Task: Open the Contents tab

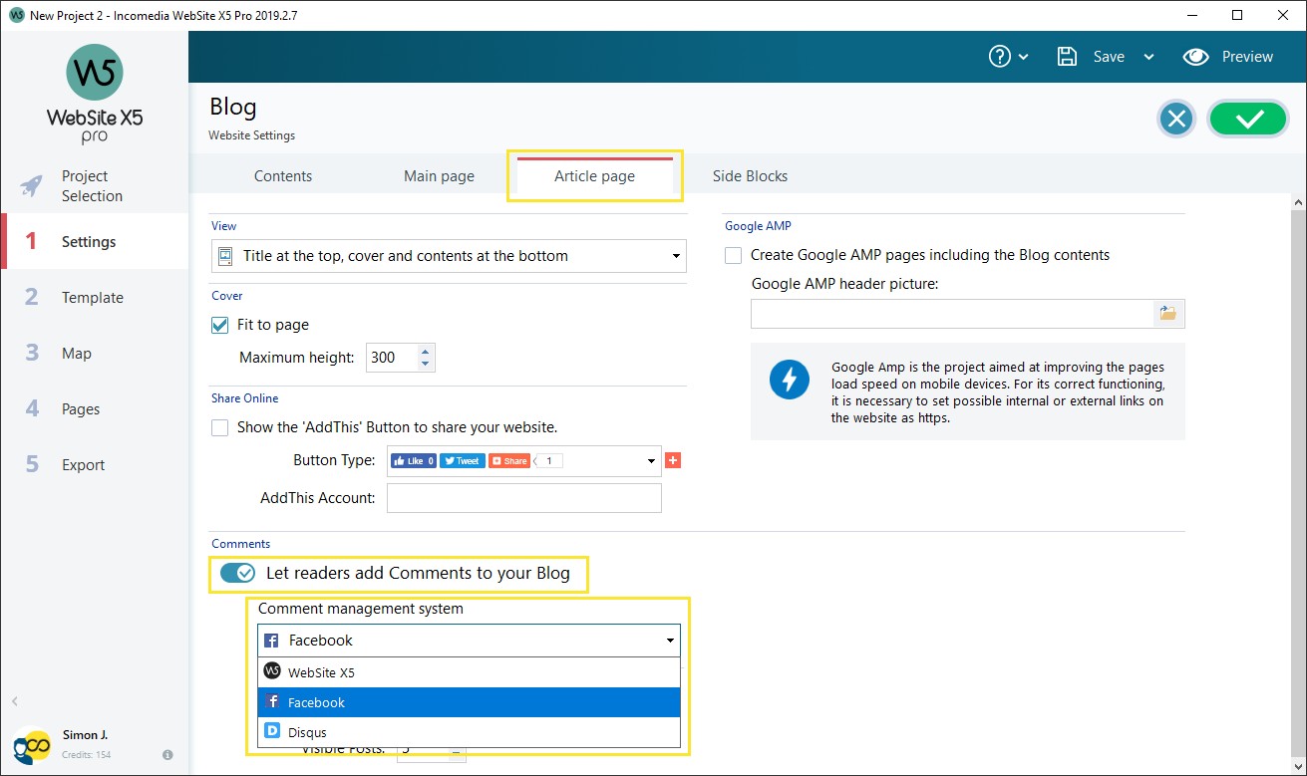Action: coord(283,175)
